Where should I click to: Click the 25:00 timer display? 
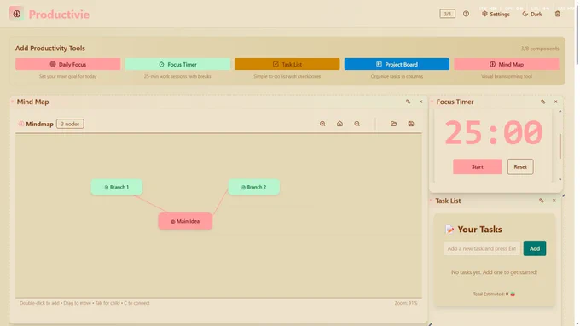click(494, 133)
